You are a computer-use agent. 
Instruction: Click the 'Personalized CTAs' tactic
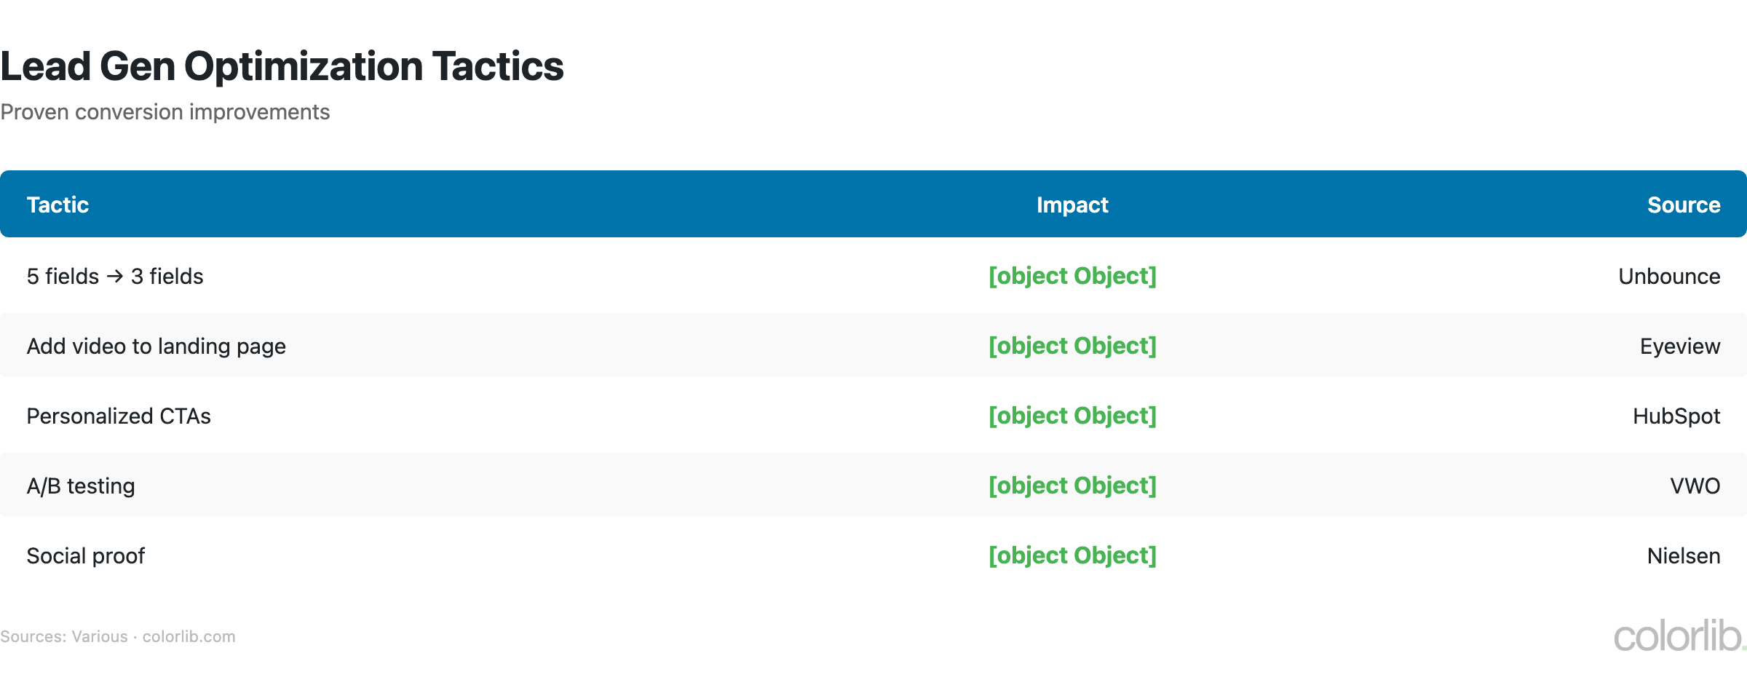click(119, 416)
